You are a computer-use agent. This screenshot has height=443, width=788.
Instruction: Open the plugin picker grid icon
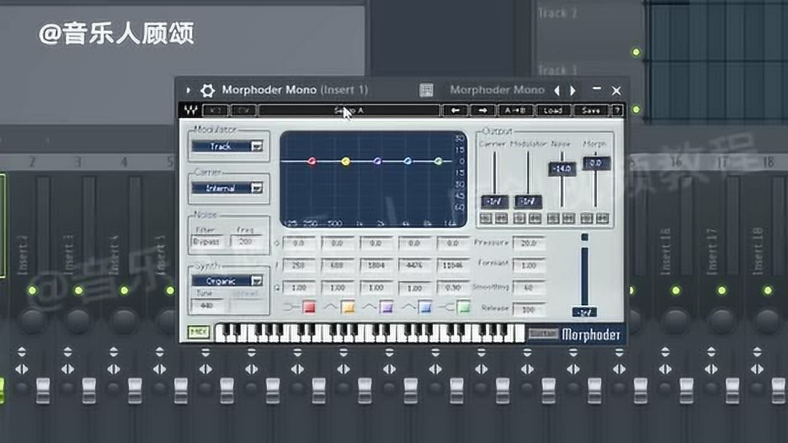(x=426, y=90)
